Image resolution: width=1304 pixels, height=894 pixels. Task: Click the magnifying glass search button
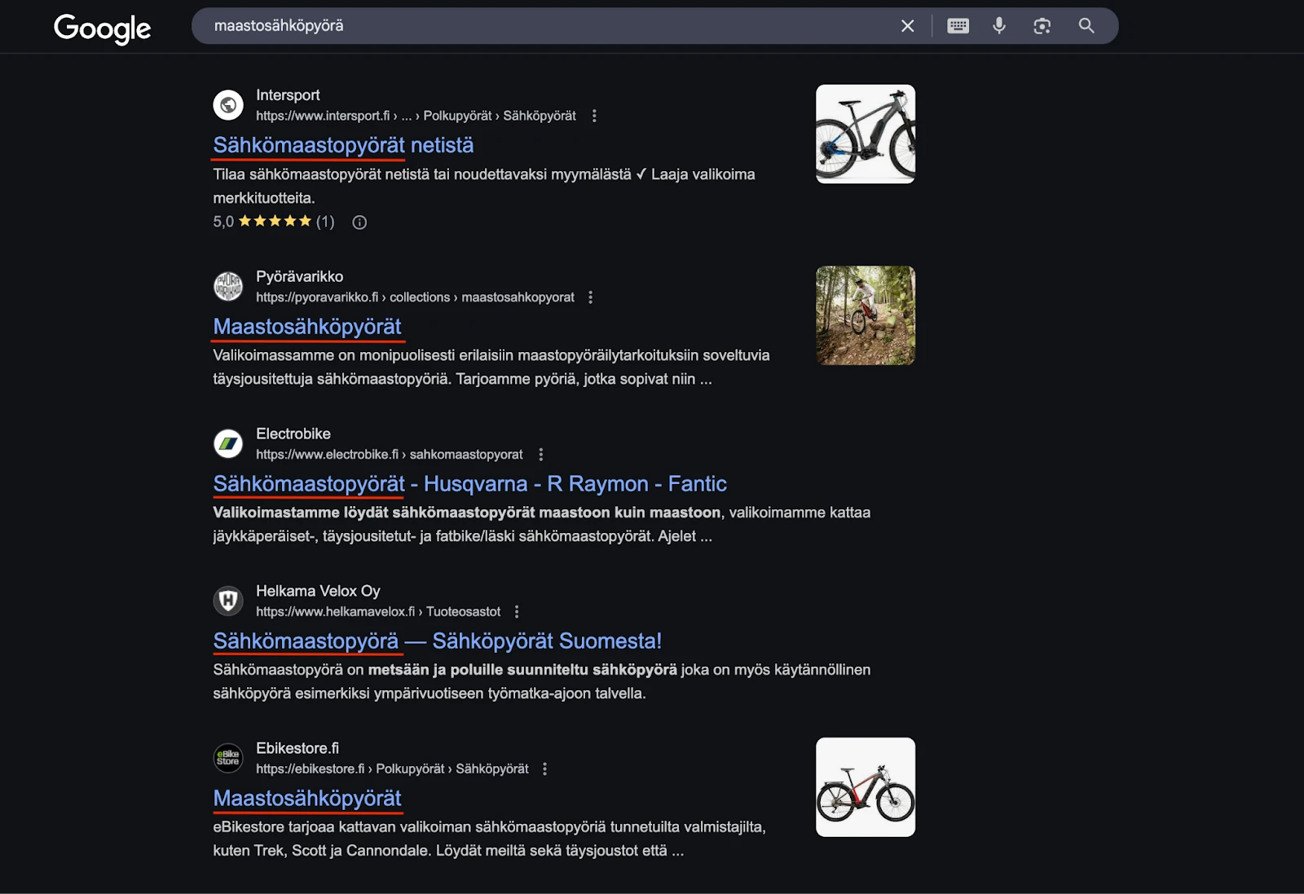pyautogui.click(x=1086, y=26)
